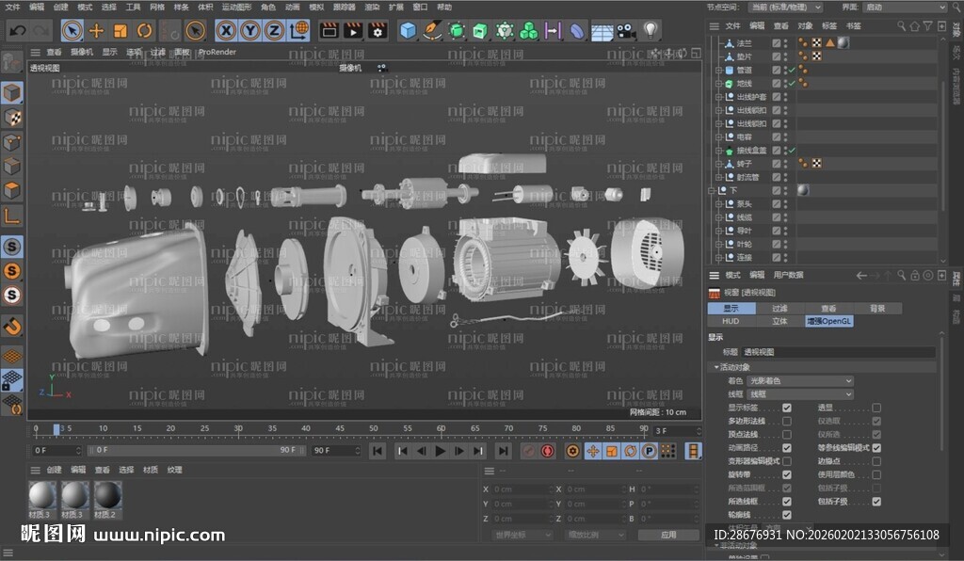Expand the 泵头 object in the outliner
Screen dimensions: 964x561
click(x=719, y=203)
